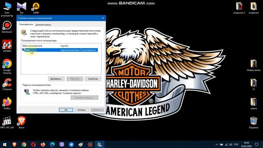263x148 pixels.
Task: Open Telegram from the taskbar
Action: pyautogui.click(x=71, y=144)
